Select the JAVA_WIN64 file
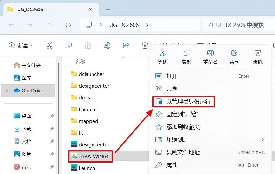This screenshot has height=174, width=275. (x=90, y=156)
